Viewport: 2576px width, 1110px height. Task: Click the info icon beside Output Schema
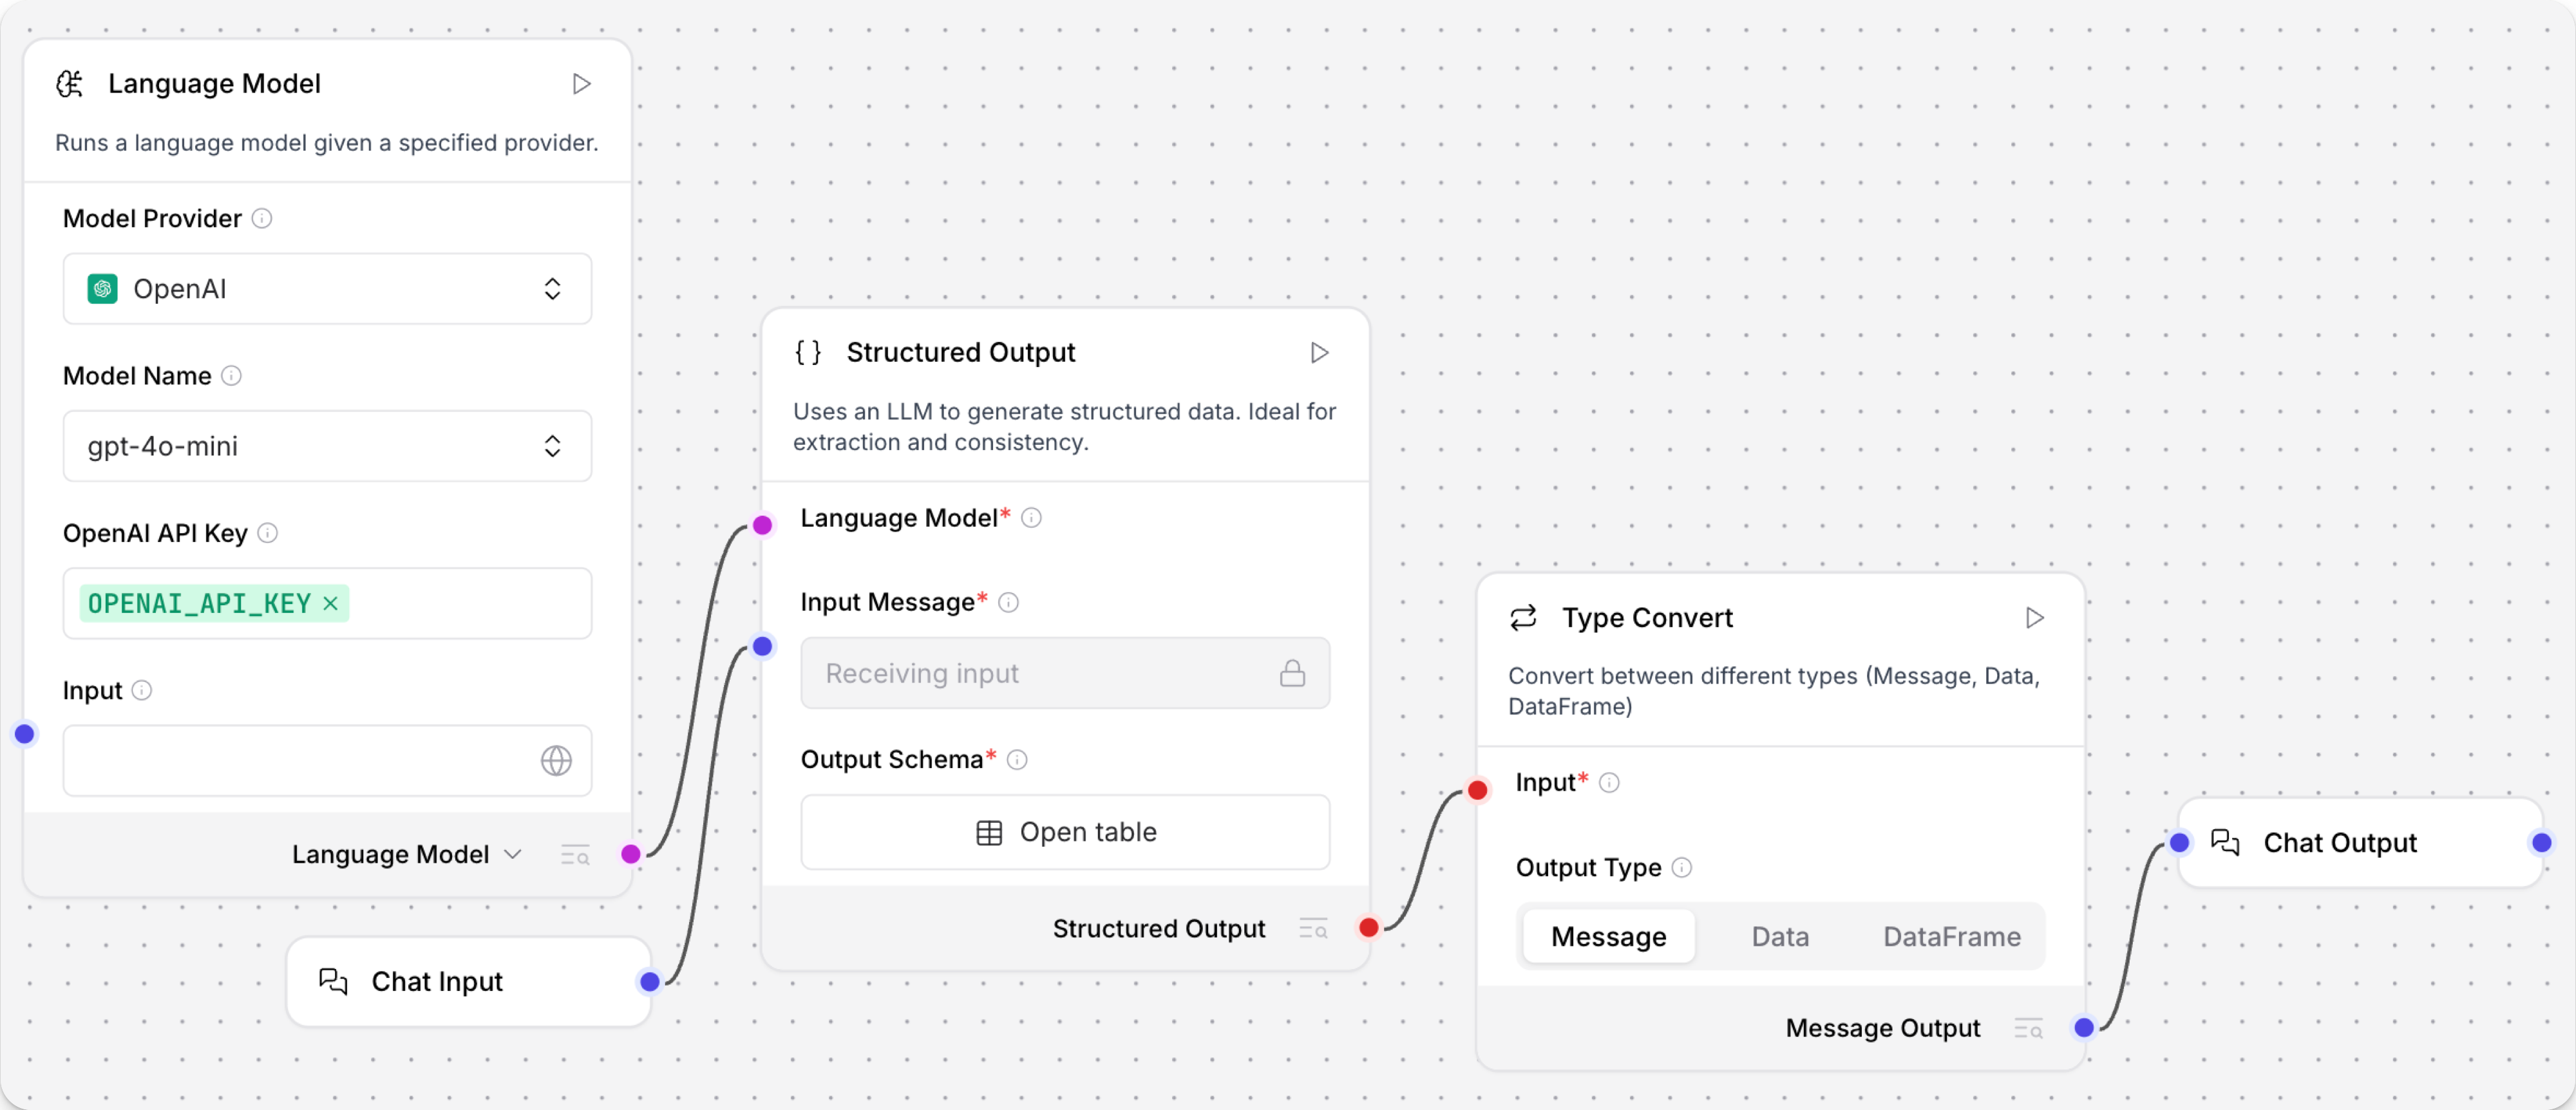[x=1017, y=760]
